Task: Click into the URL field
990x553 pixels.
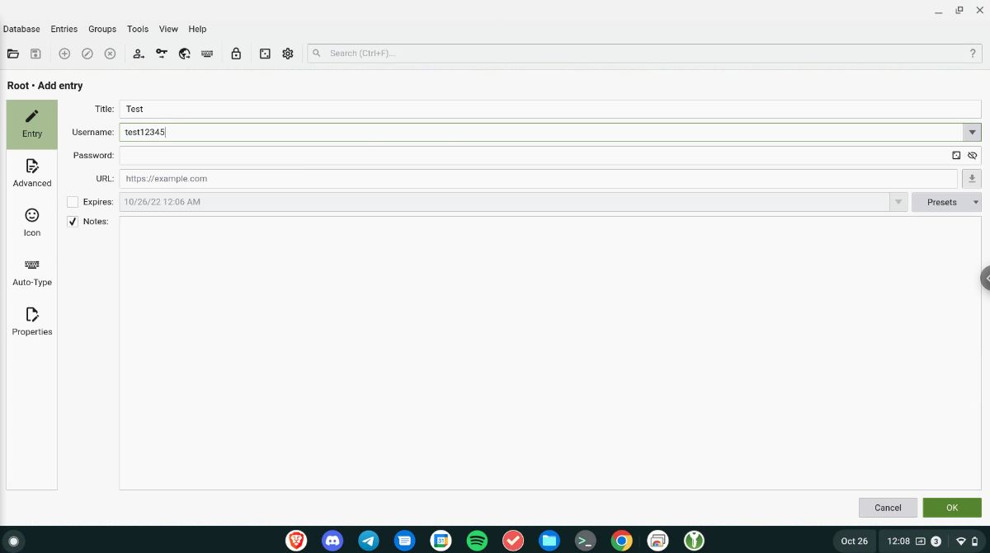Action: point(538,179)
